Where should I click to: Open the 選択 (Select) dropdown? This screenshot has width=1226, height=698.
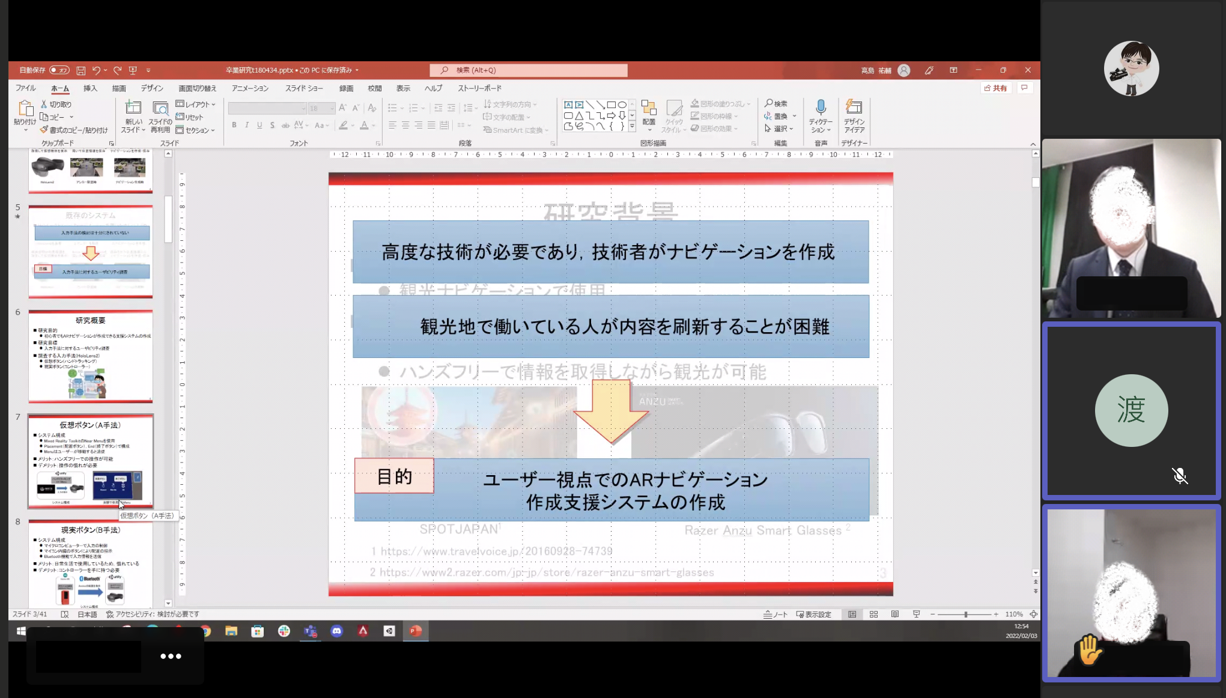779,129
